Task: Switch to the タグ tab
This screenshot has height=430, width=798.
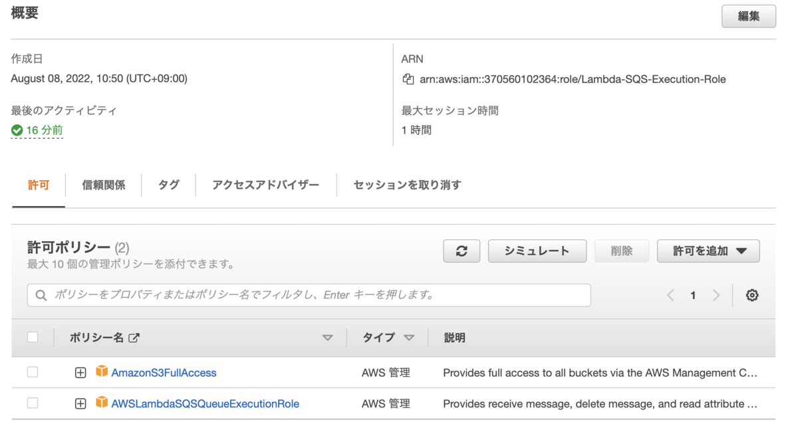Action: coord(169,185)
